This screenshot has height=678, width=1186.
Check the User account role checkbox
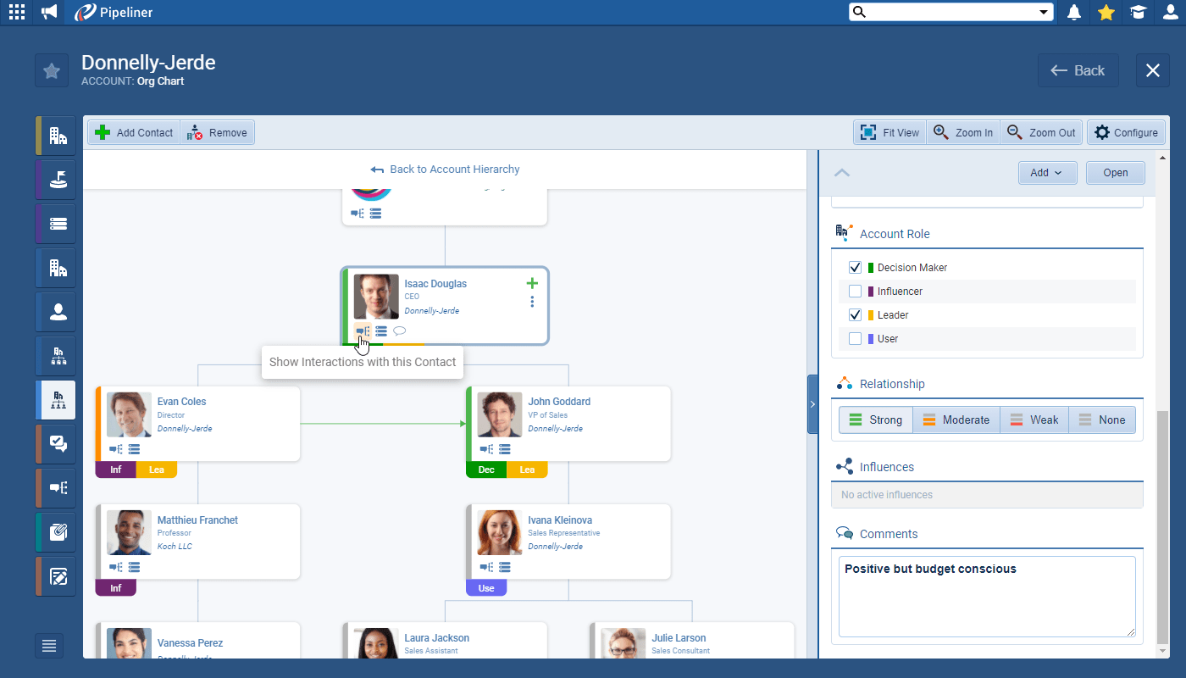(856, 339)
